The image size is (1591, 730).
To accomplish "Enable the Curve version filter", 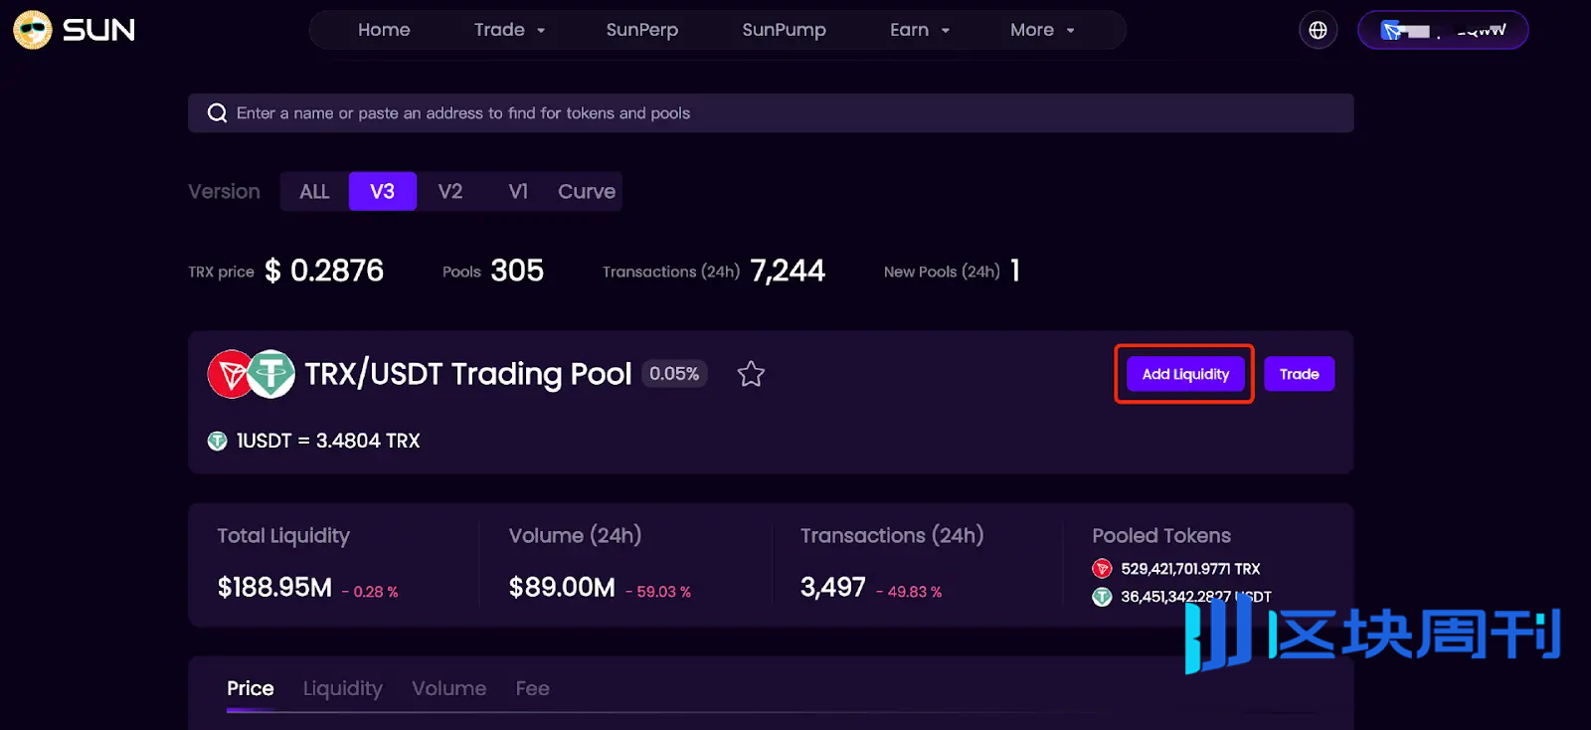I will tap(586, 191).
